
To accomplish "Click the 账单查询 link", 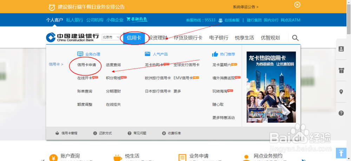I will [x=85, y=91].
